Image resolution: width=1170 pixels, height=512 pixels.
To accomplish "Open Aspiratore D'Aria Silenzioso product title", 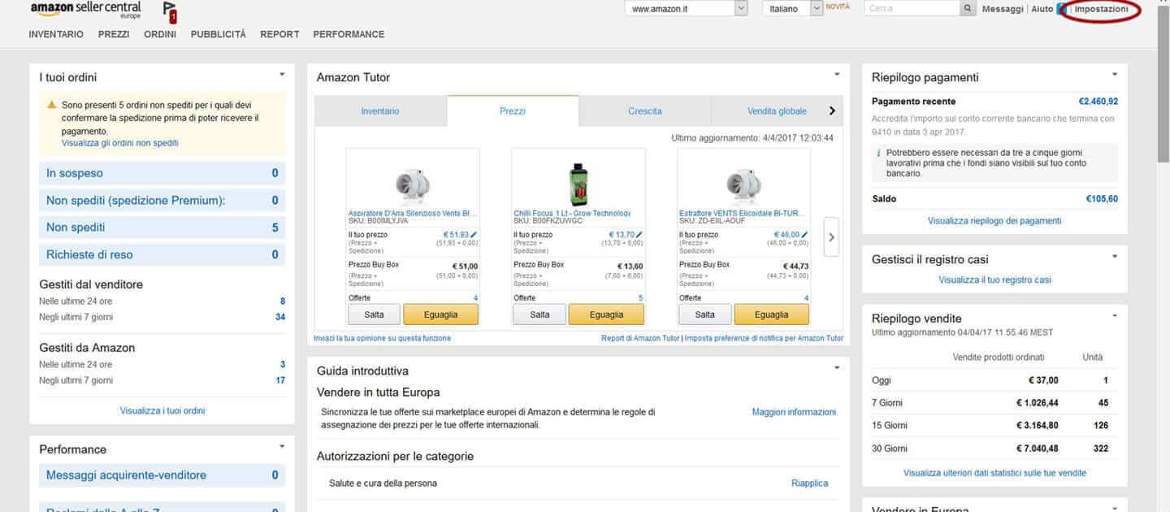I will tap(413, 213).
